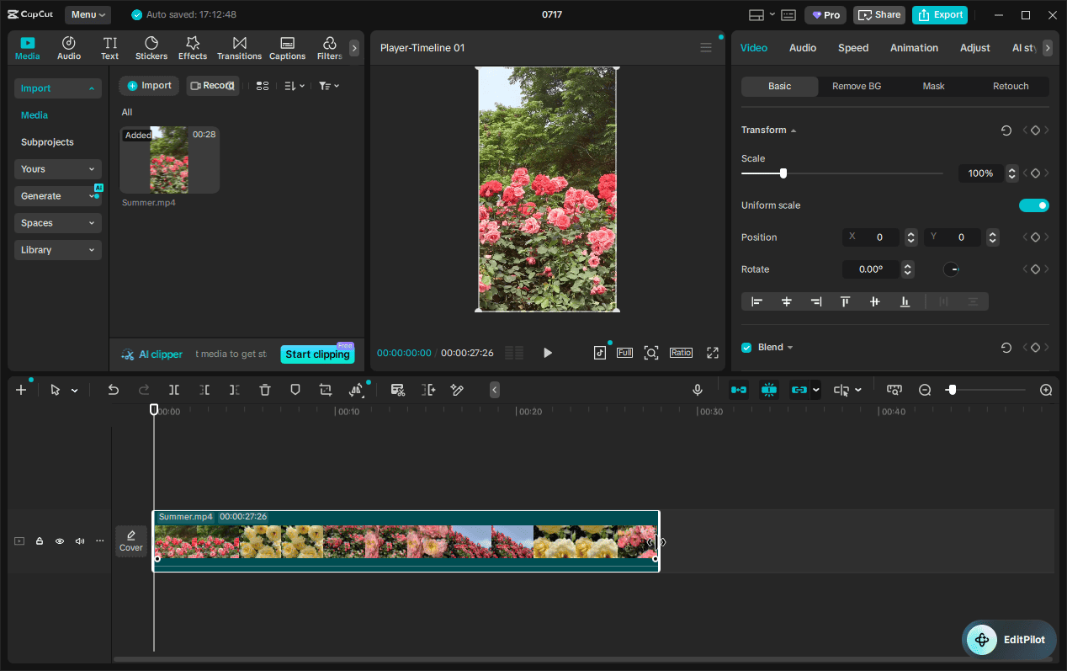This screenshot has height=671, width=1067.
Task: Zoom in the timeline with plus icon
Action: (x=1046, y=390)
